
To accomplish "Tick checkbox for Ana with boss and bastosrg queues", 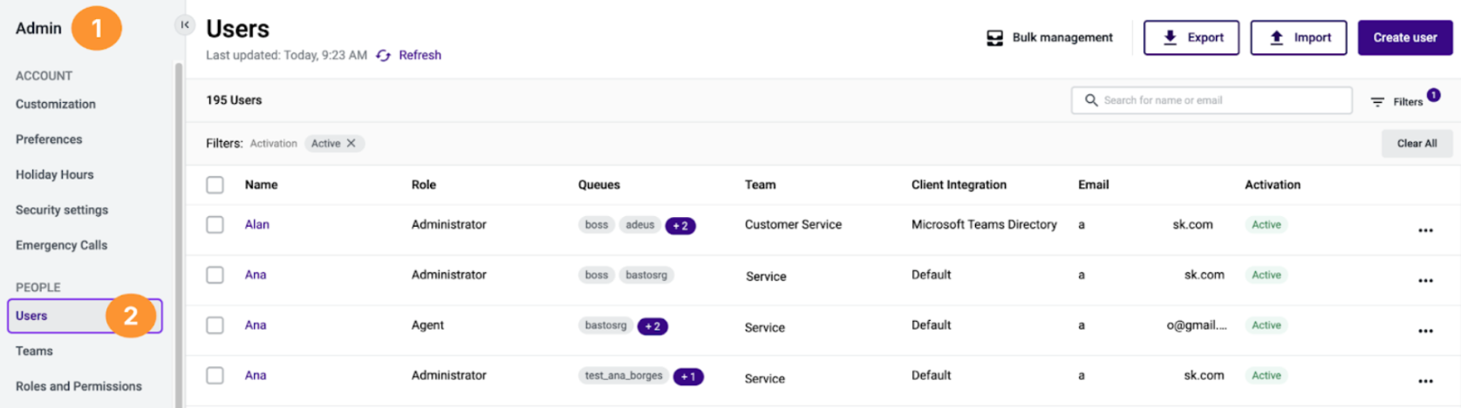I will point(215,275).
